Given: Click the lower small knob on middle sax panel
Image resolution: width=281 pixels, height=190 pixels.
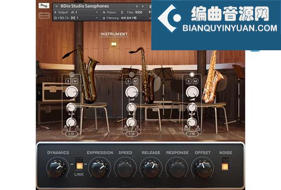Looking at the screenshot, I should (x=131, y=122).
